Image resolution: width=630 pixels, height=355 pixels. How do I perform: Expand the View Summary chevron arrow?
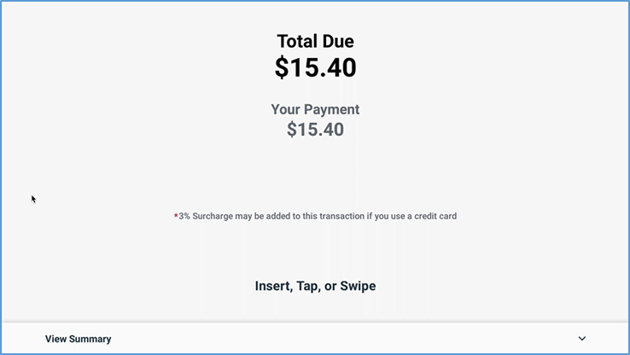[582, 339]
